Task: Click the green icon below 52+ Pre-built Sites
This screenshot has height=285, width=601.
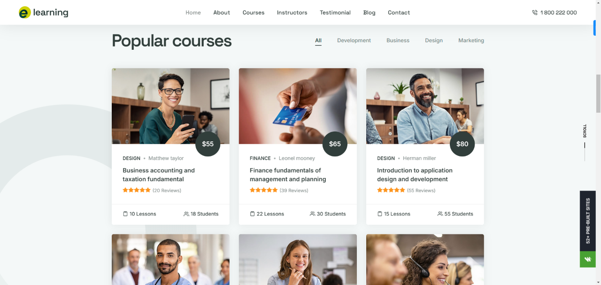Action: coord(588,259)
